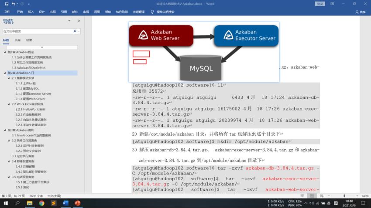Click the magnifier search icon in navigation pane
The width and height of the screenshot is (371, 208).
[75, 31]
